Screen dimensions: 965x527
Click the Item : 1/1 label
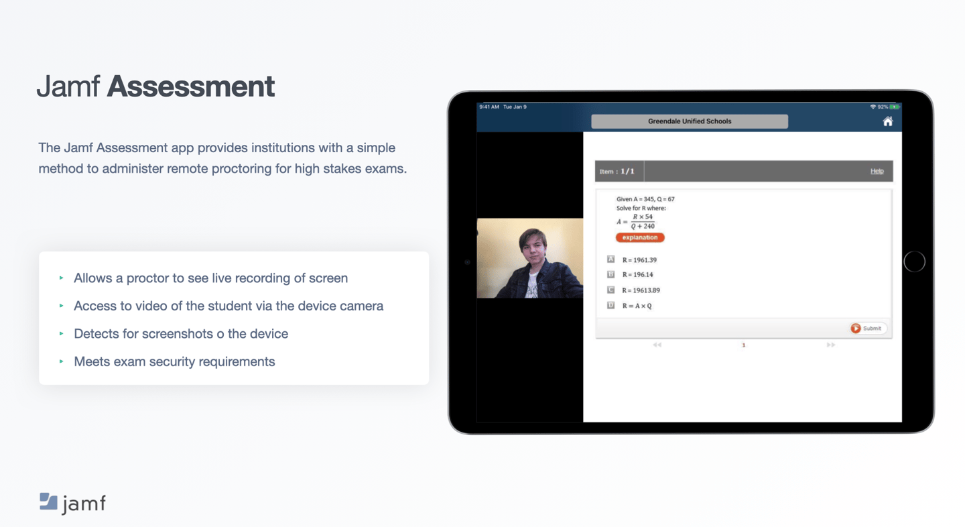617,171
